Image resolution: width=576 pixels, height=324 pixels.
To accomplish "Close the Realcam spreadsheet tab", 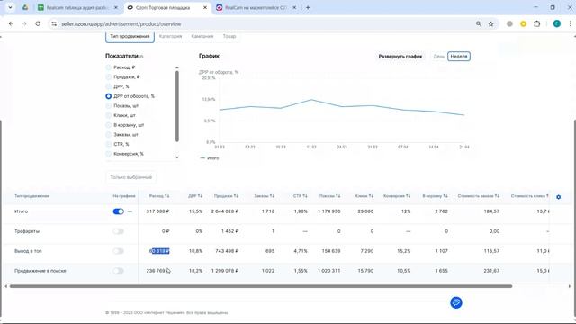I will [116, 7].
